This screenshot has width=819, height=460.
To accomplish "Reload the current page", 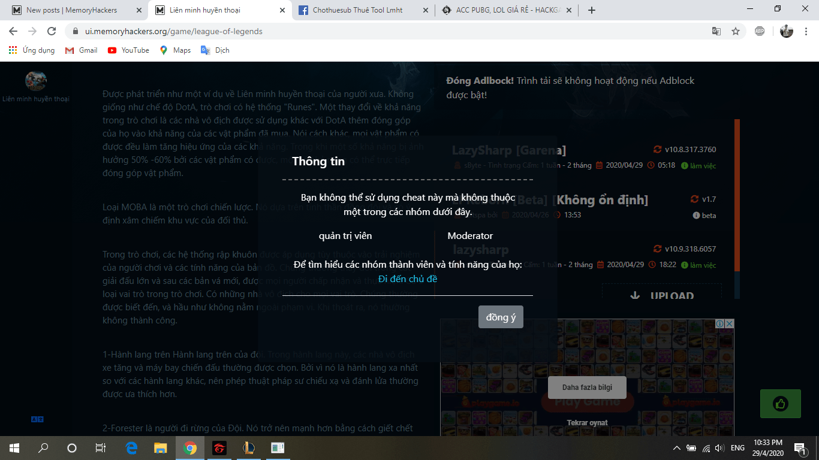I will click(x=52, y=31).
